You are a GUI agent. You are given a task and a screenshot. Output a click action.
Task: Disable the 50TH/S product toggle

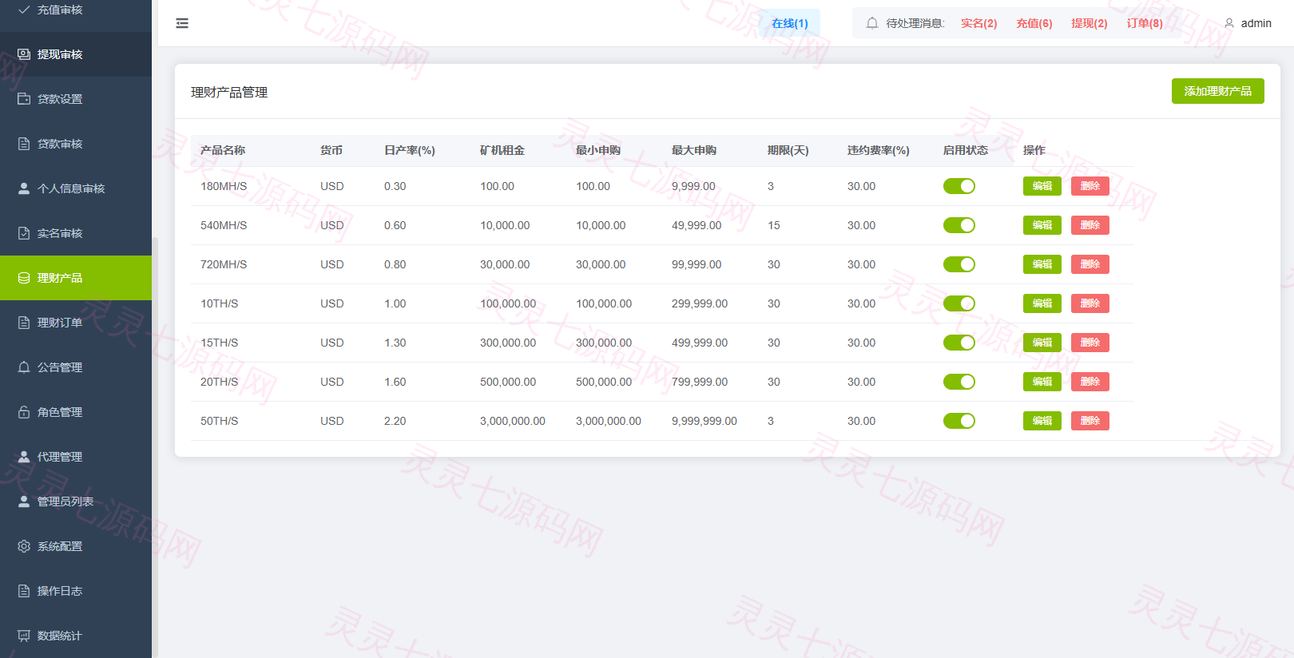point(959,421)
